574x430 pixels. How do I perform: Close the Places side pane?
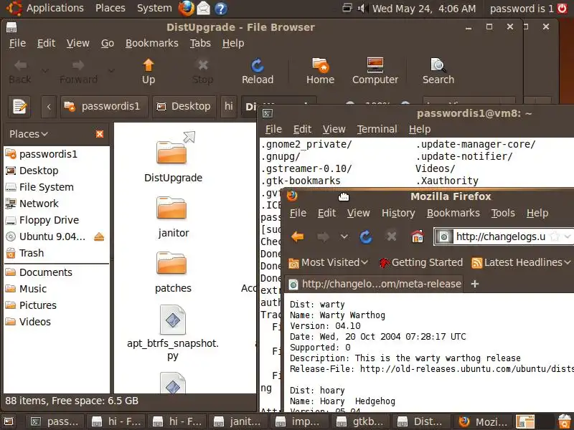pyautogui.click(x=99, y=134)
